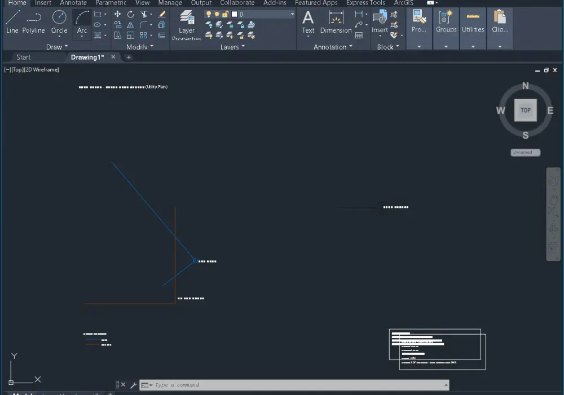
Task: Toggle the layer freeze sun icon
Action: [x=216, y=14]
